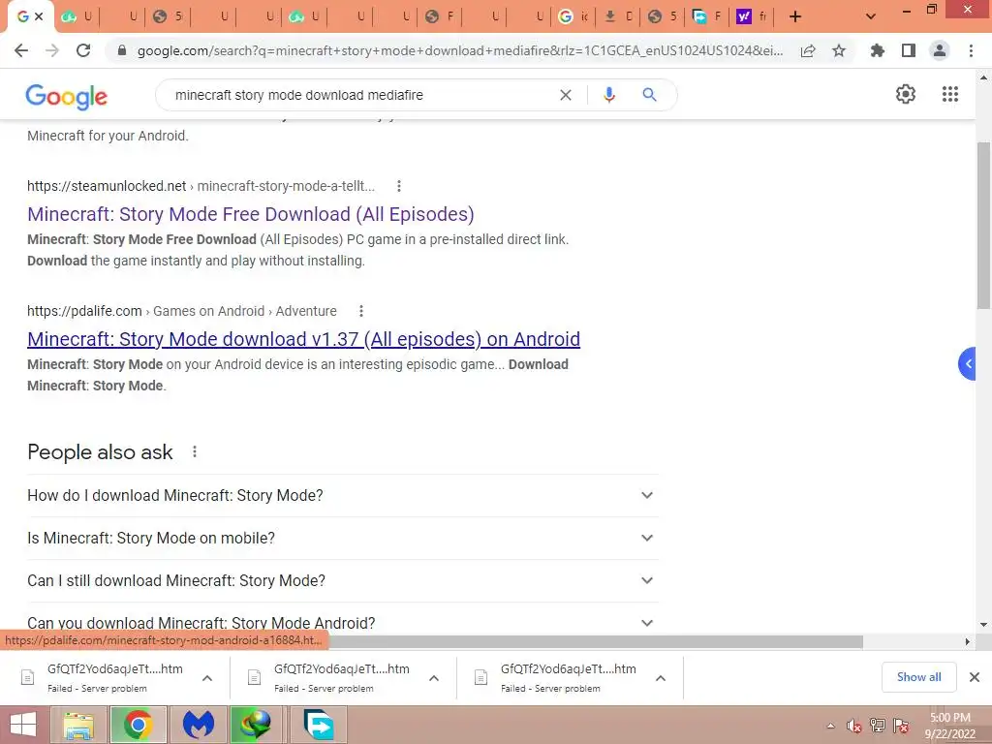992x744 pixels.
Task: Expand How do I download Minecraft: Story Mode?
Action: pyautogui.click(x=342, y=495)
